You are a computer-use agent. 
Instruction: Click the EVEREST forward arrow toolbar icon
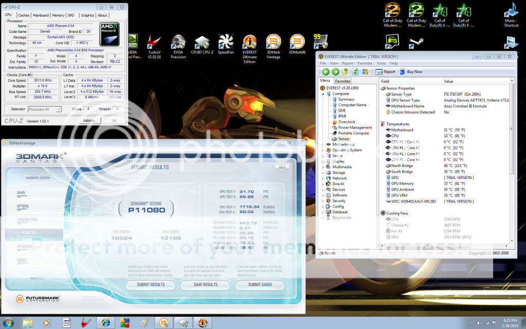pos(335,71)
